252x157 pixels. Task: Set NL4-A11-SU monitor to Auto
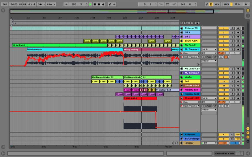click(x=209, y=106)
